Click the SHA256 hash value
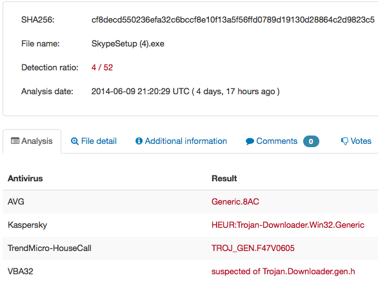Viewport: 378px width, 282px height. [233, 20]
